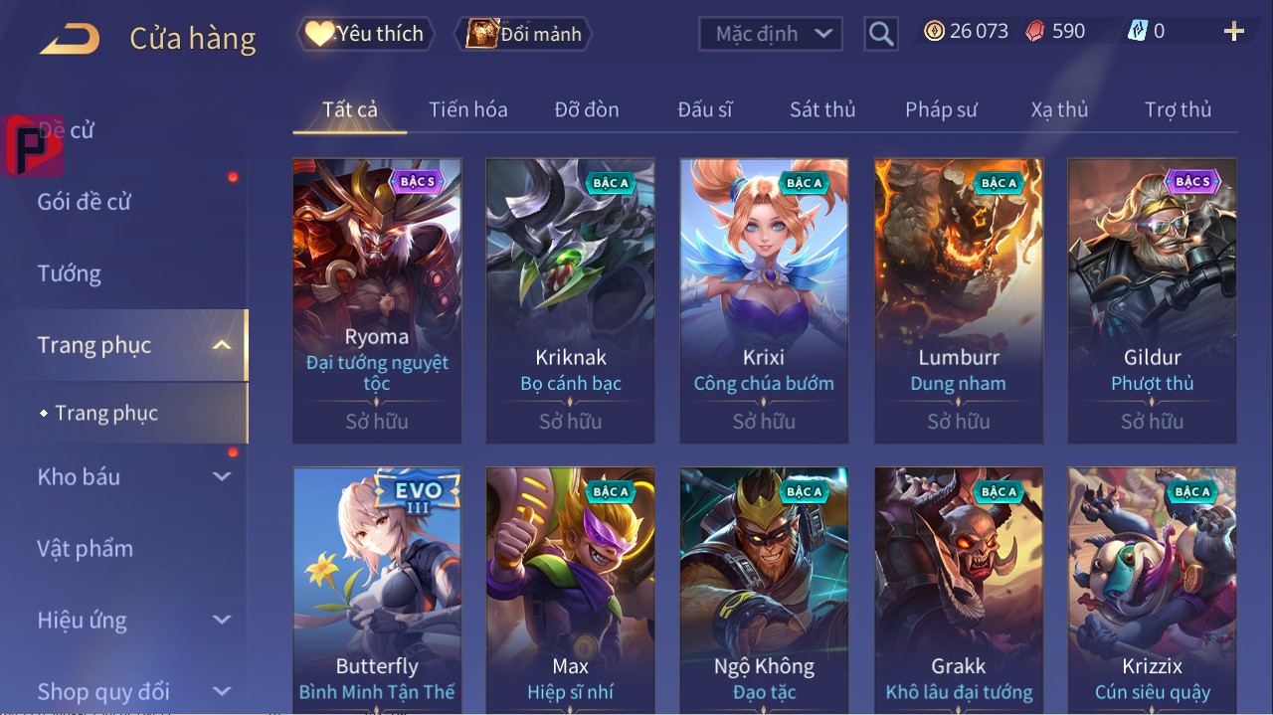This screenshot has width=1273, height=715.
Task: Click the plus icon to add currency
Action: 1234,32
